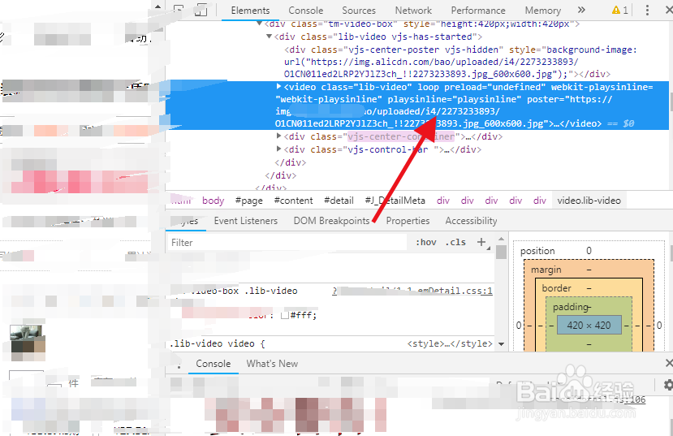673x436 pixels.
Task: Click the product thumbnail on the page
Action: pos(27,343)
